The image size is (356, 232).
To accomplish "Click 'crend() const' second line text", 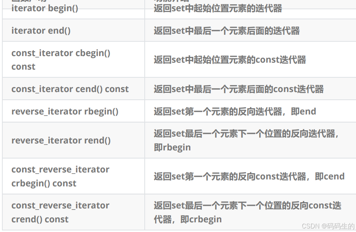I will pyautogui.click(x=40, y=219).
